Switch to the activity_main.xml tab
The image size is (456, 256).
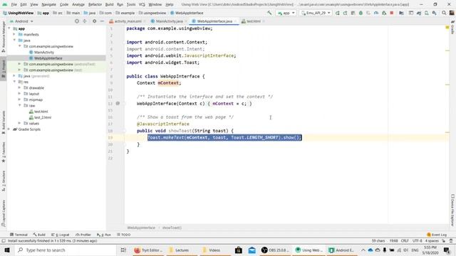tap(128, 21)
